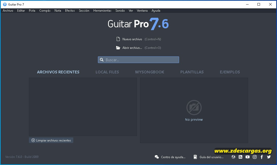The image size is (277, 165).
Task: Click the Guitar Pro title bar app icon
Action: (5, 4)
